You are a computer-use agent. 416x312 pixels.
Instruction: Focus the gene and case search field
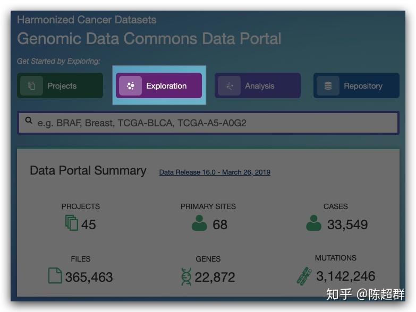[213, 123]
